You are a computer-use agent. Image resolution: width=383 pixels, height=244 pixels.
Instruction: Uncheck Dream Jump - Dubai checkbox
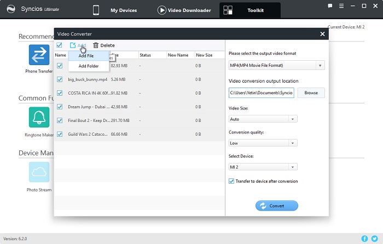[x=60, y=107]
